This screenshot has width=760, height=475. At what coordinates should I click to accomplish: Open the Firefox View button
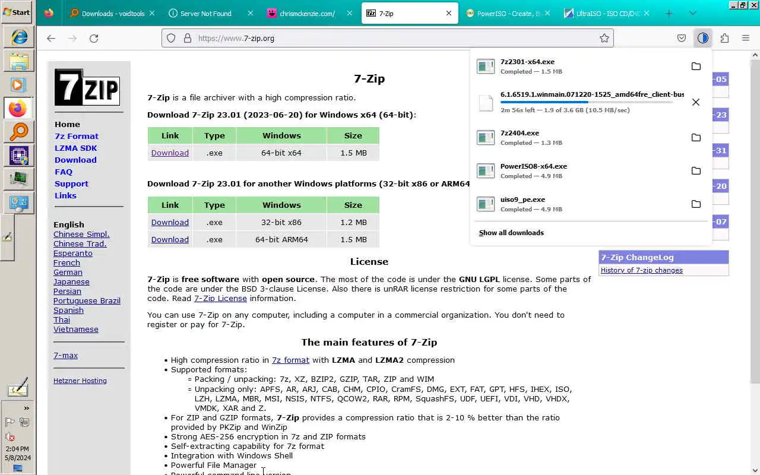(x=49, y=13)
